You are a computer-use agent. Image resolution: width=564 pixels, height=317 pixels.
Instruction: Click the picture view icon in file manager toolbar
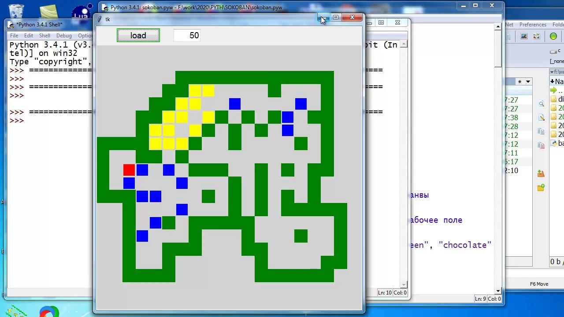524,37
